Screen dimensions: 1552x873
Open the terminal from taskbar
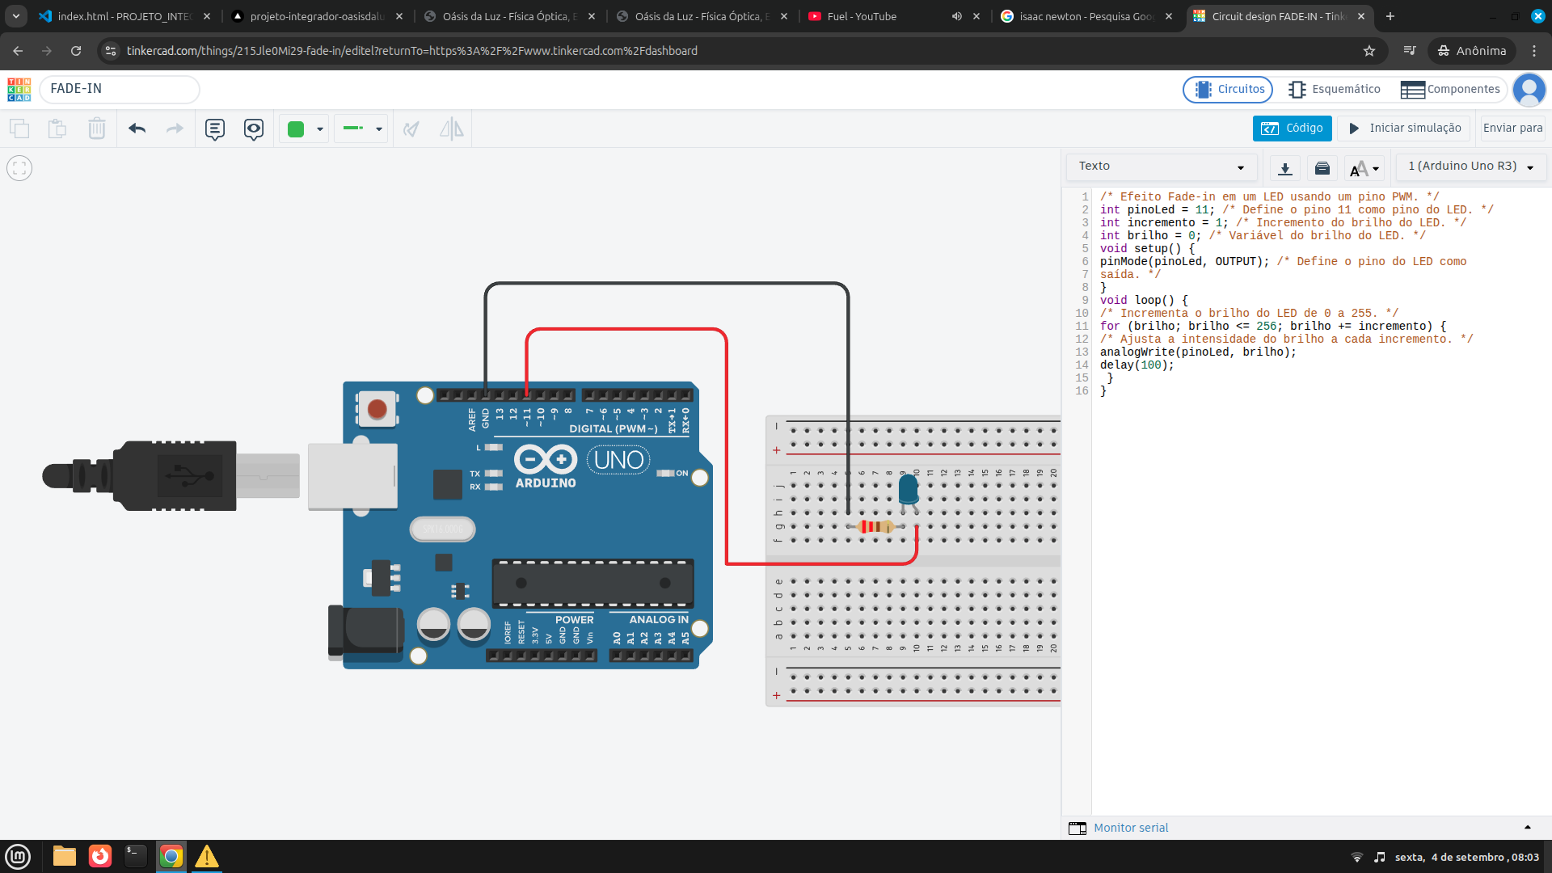click(x=136, y=856)
